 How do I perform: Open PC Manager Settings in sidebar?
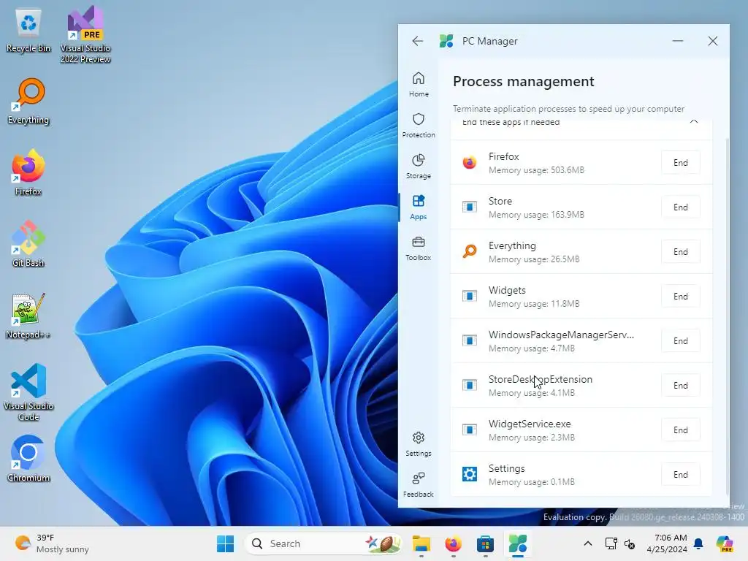coord(419,444)
